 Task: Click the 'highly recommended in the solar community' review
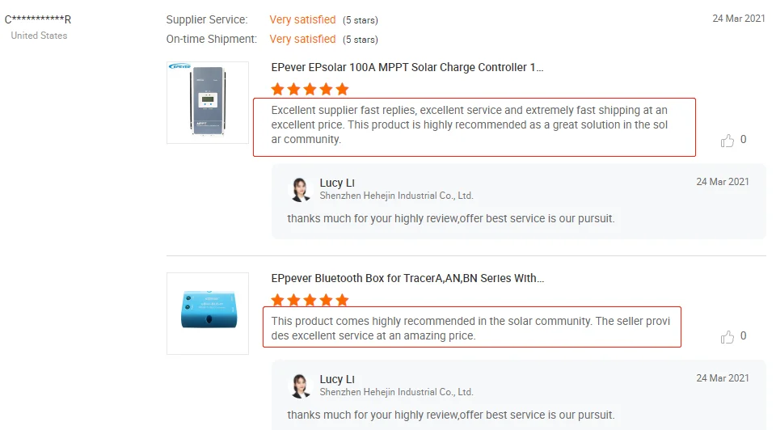point(471,327)
